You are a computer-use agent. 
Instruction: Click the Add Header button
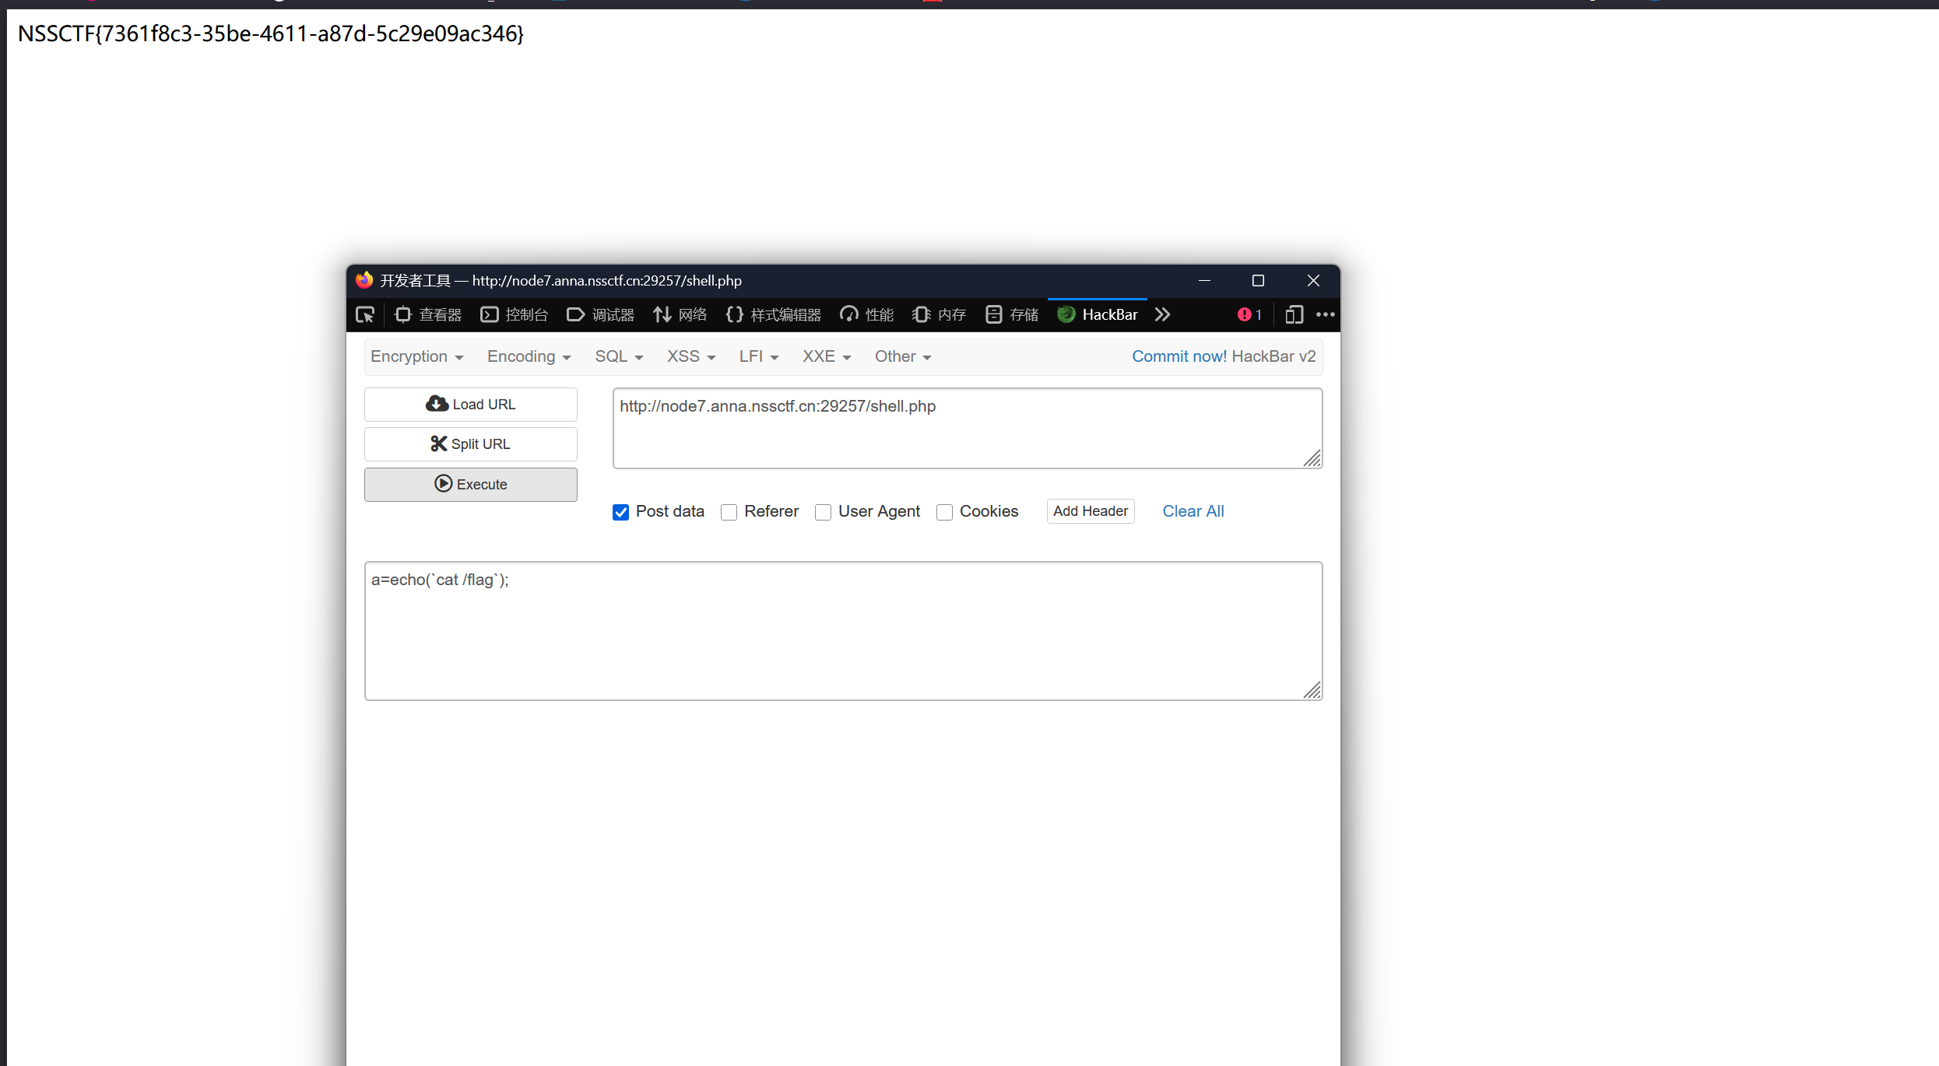[x=1091, y=511]
